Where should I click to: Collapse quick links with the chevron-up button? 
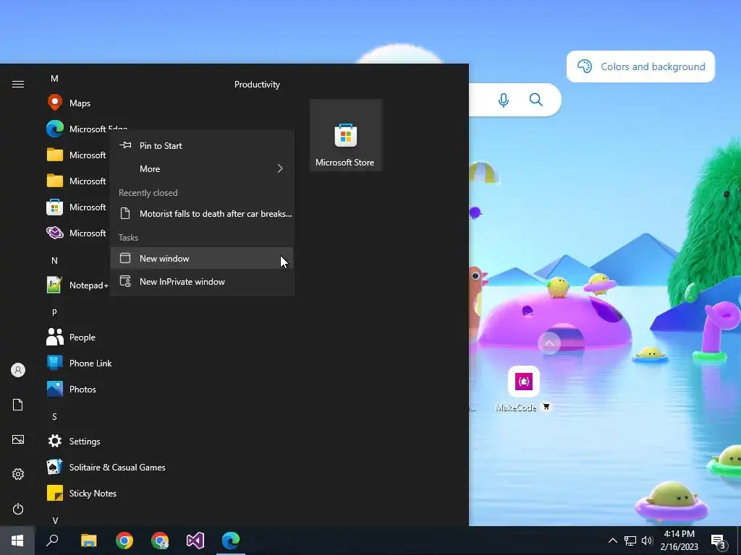pyautogui.click(x=549, y=343)
